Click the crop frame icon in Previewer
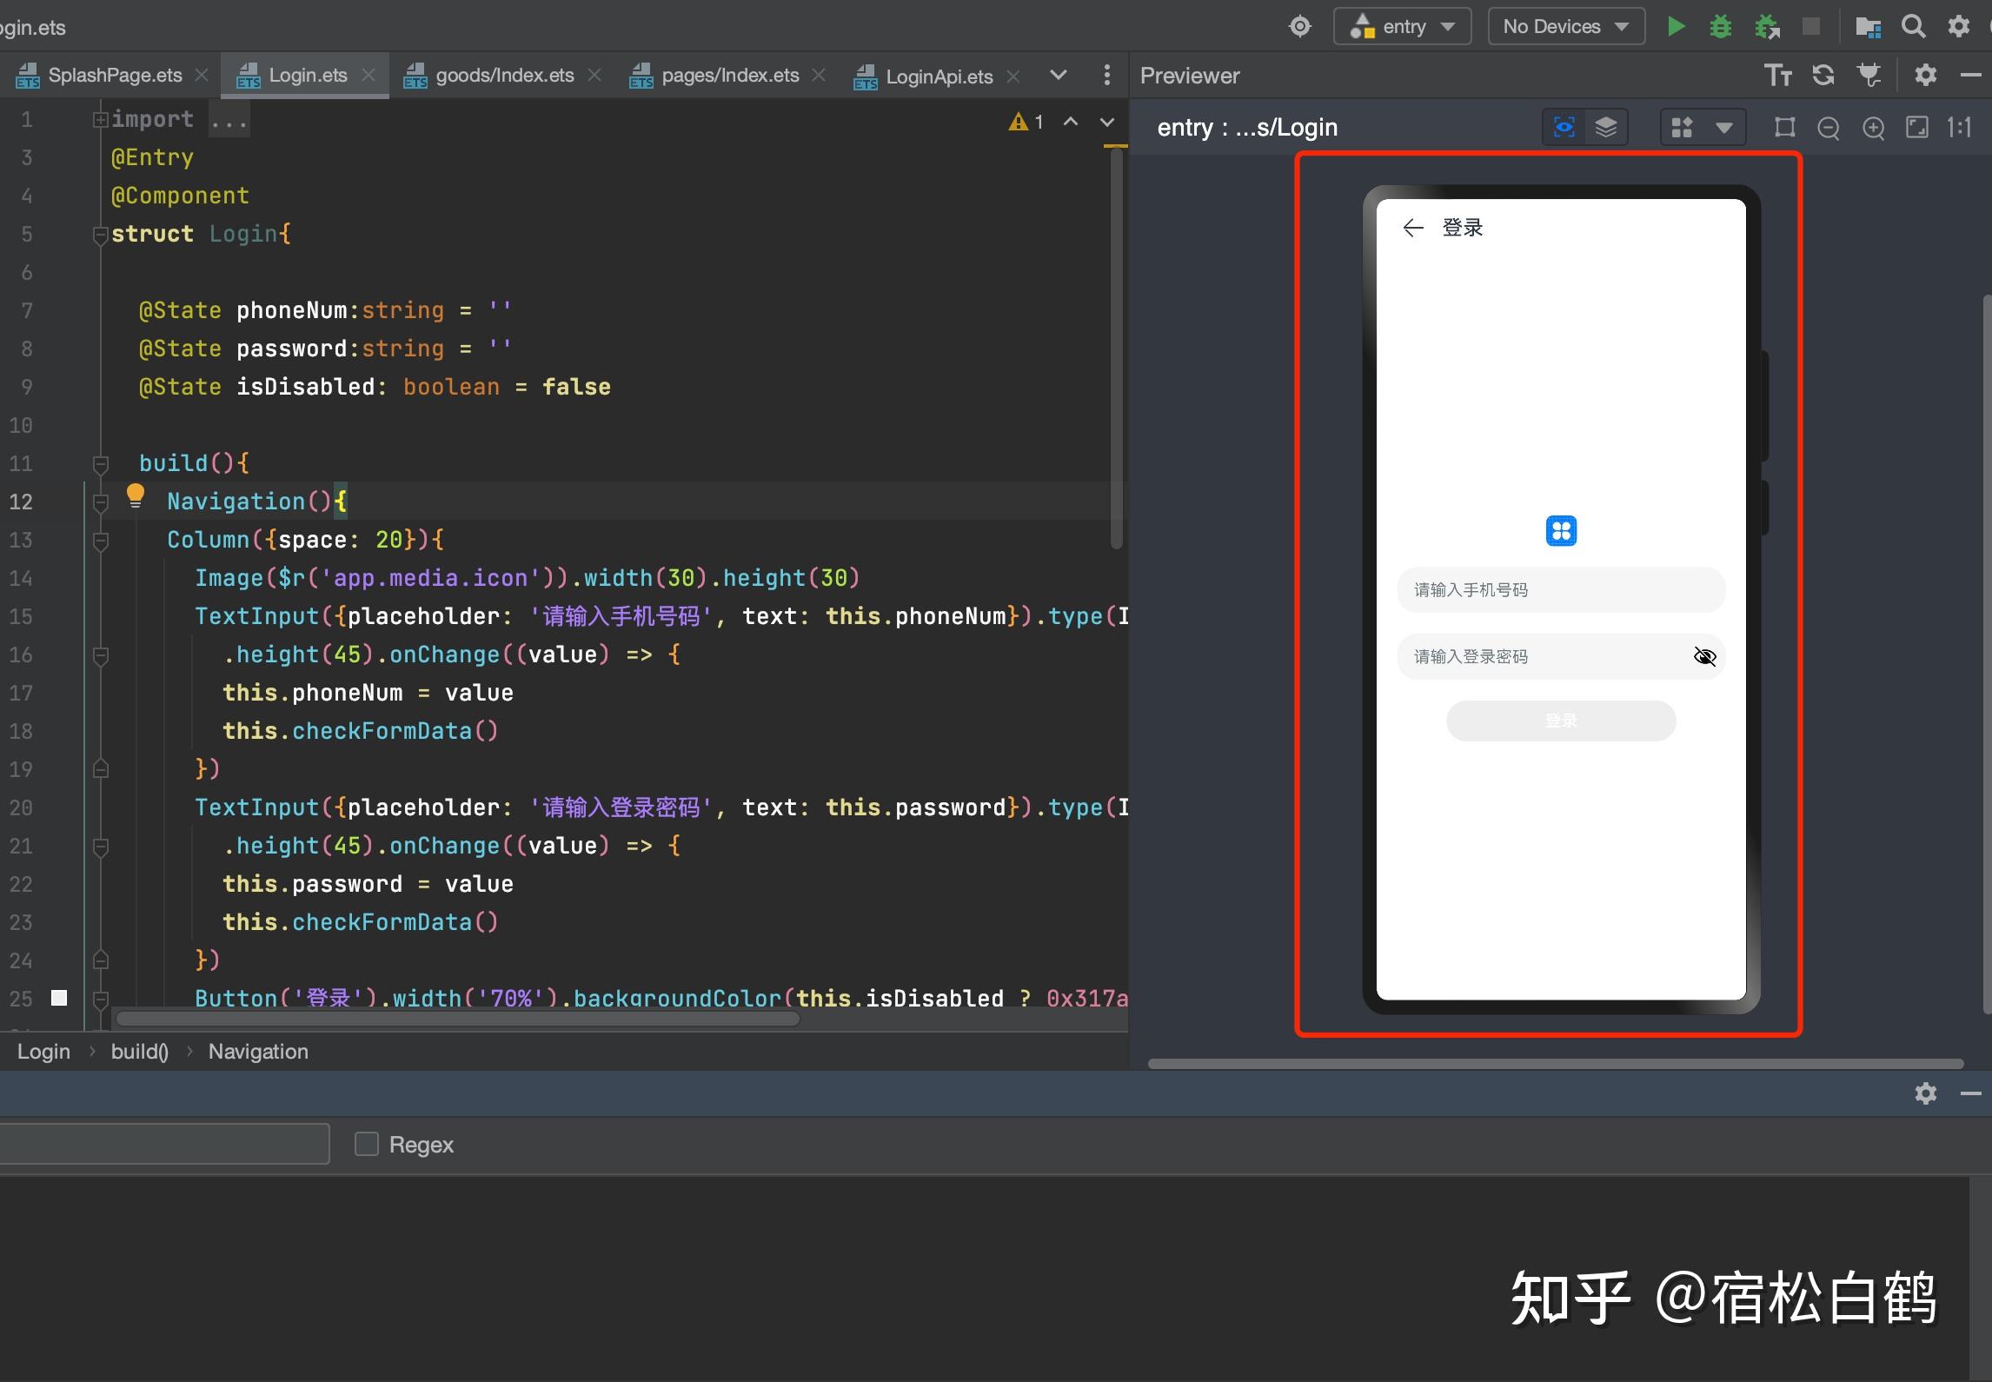This screenshot has height=1382, width=1992. tap(1784, 128)
